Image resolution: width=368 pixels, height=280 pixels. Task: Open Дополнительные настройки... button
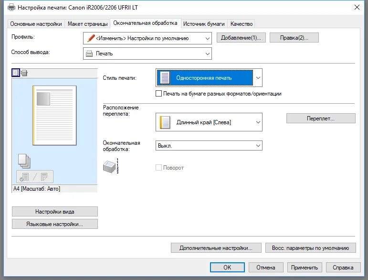(216, 248)
